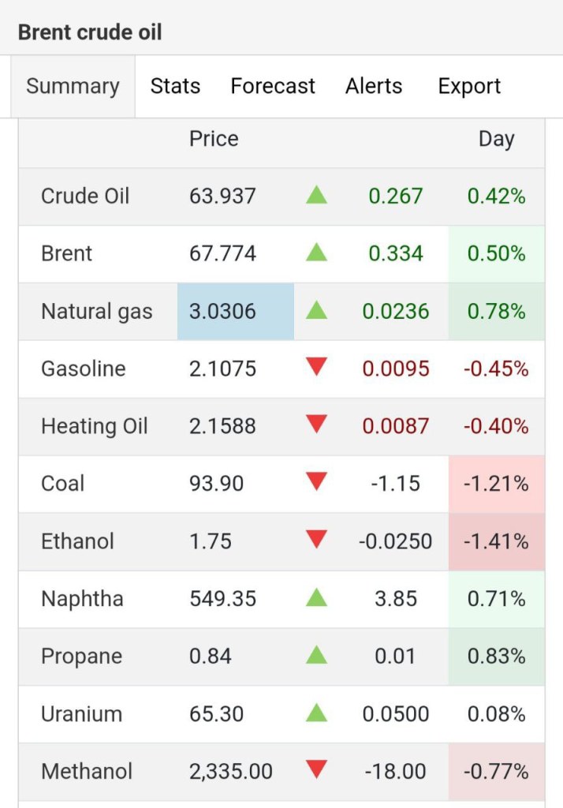Click the Ethanol row name link

tap(77, 541)
